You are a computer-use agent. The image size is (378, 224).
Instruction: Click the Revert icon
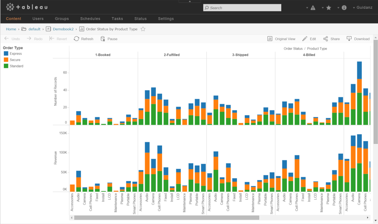[52, 39]
